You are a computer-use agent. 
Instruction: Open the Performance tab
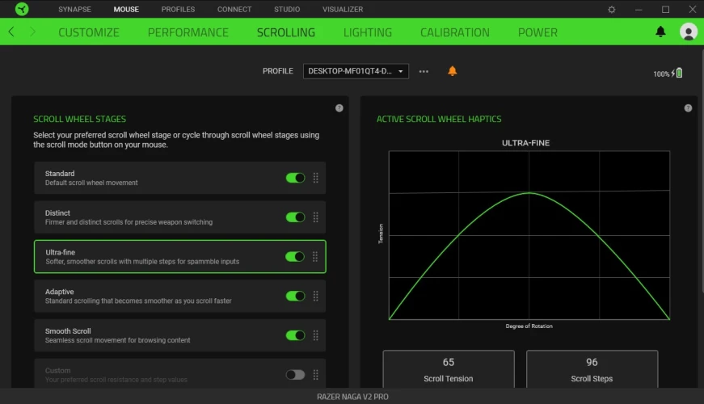click(x=188, y=32)
